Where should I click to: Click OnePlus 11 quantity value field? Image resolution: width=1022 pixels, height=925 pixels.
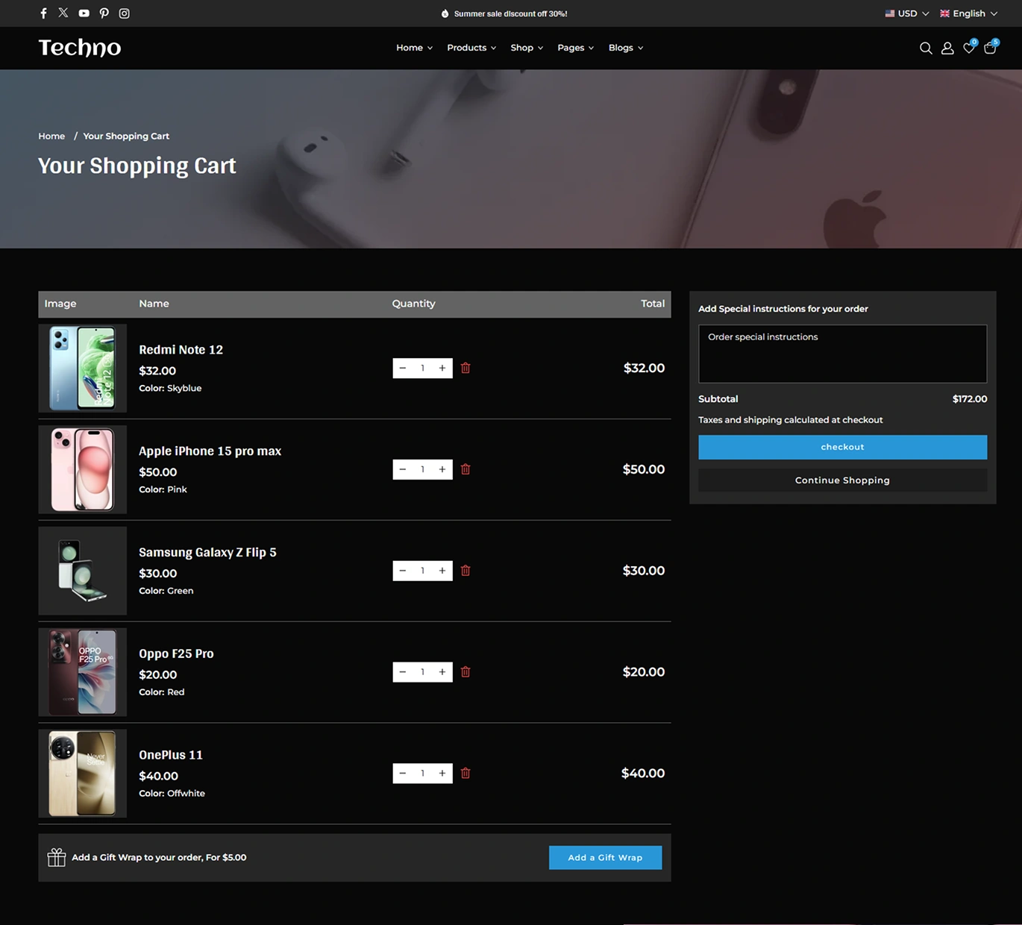click(x=422, y=774)
